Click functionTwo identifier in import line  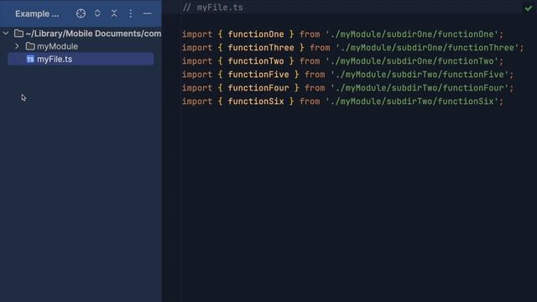pyautogui.click(x=256, y=61)
